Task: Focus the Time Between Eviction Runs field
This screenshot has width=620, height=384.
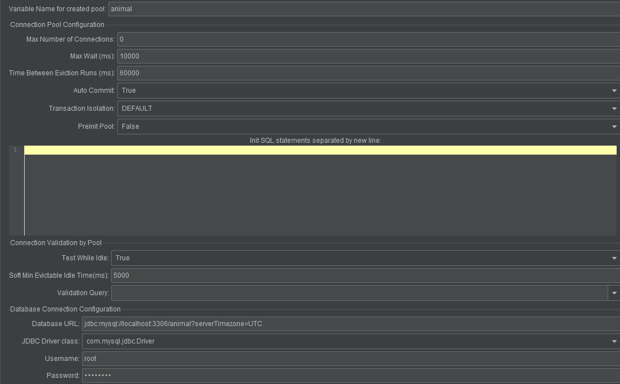Action: pos(368,73)
